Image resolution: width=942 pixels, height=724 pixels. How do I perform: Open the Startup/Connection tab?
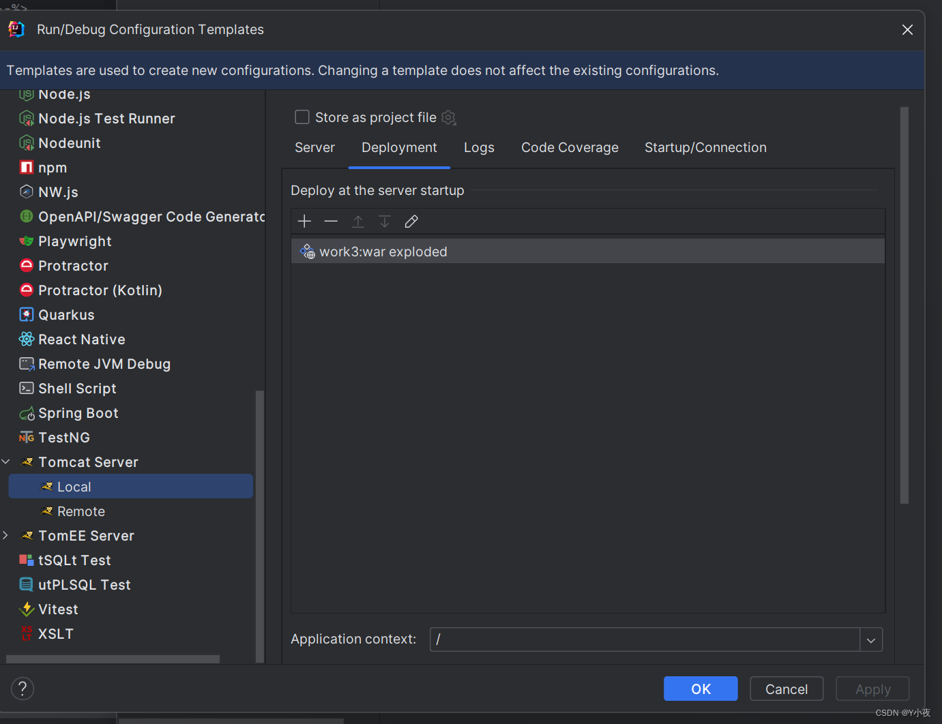[705, 147]
